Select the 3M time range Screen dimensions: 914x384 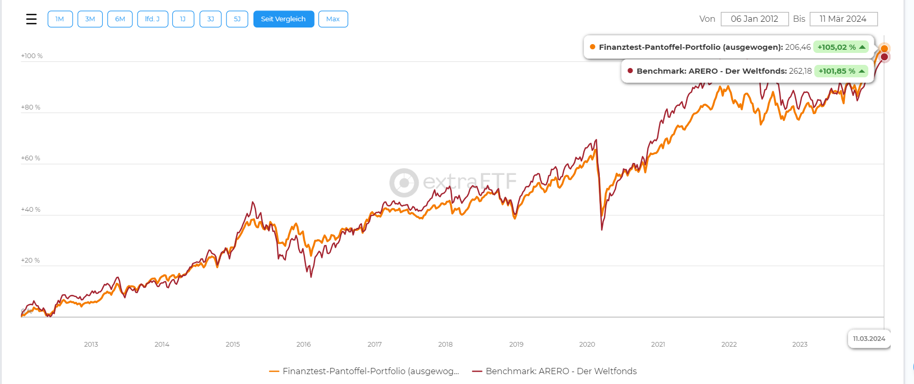click(x=90, y=19)
